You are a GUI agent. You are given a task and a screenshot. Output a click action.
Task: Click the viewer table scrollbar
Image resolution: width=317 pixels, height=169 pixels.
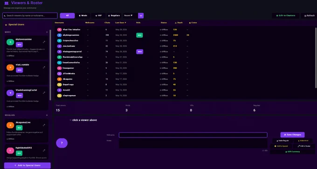pyautogui.click(x=316, y=58)
